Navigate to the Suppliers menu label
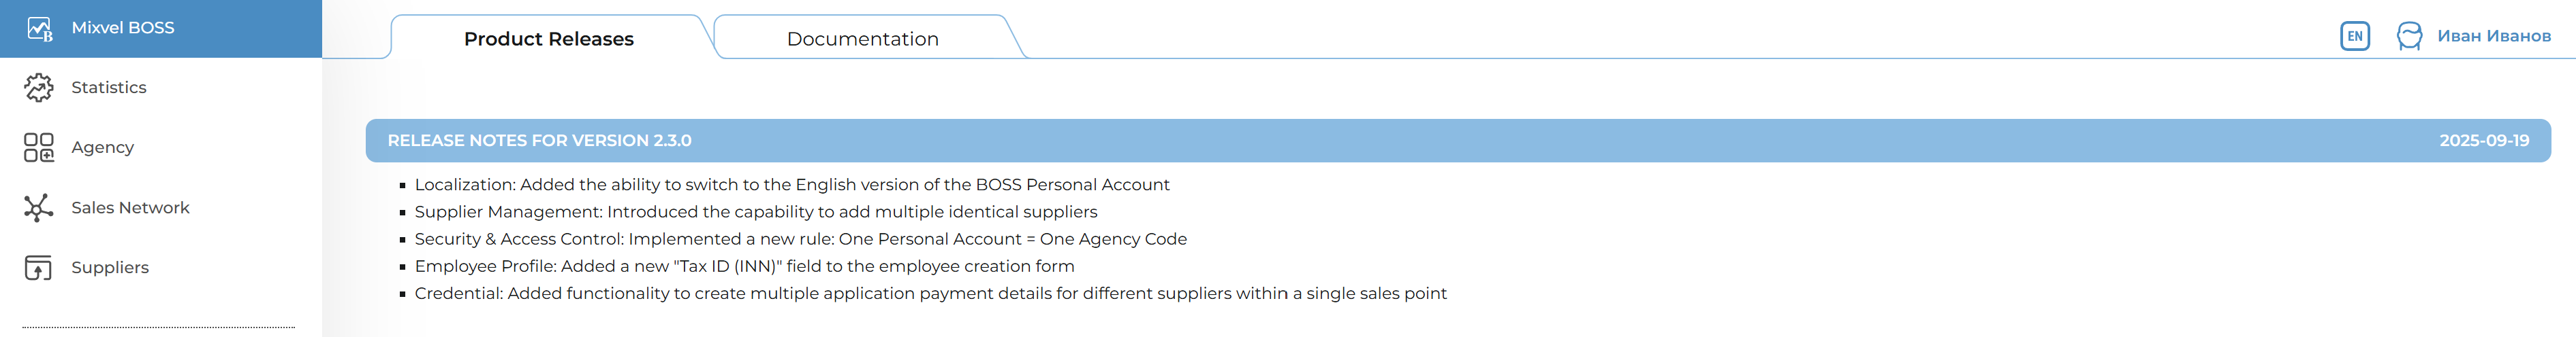Image resolution: width=2576 pixels, height=337 pixels. [x=110, y=267]
